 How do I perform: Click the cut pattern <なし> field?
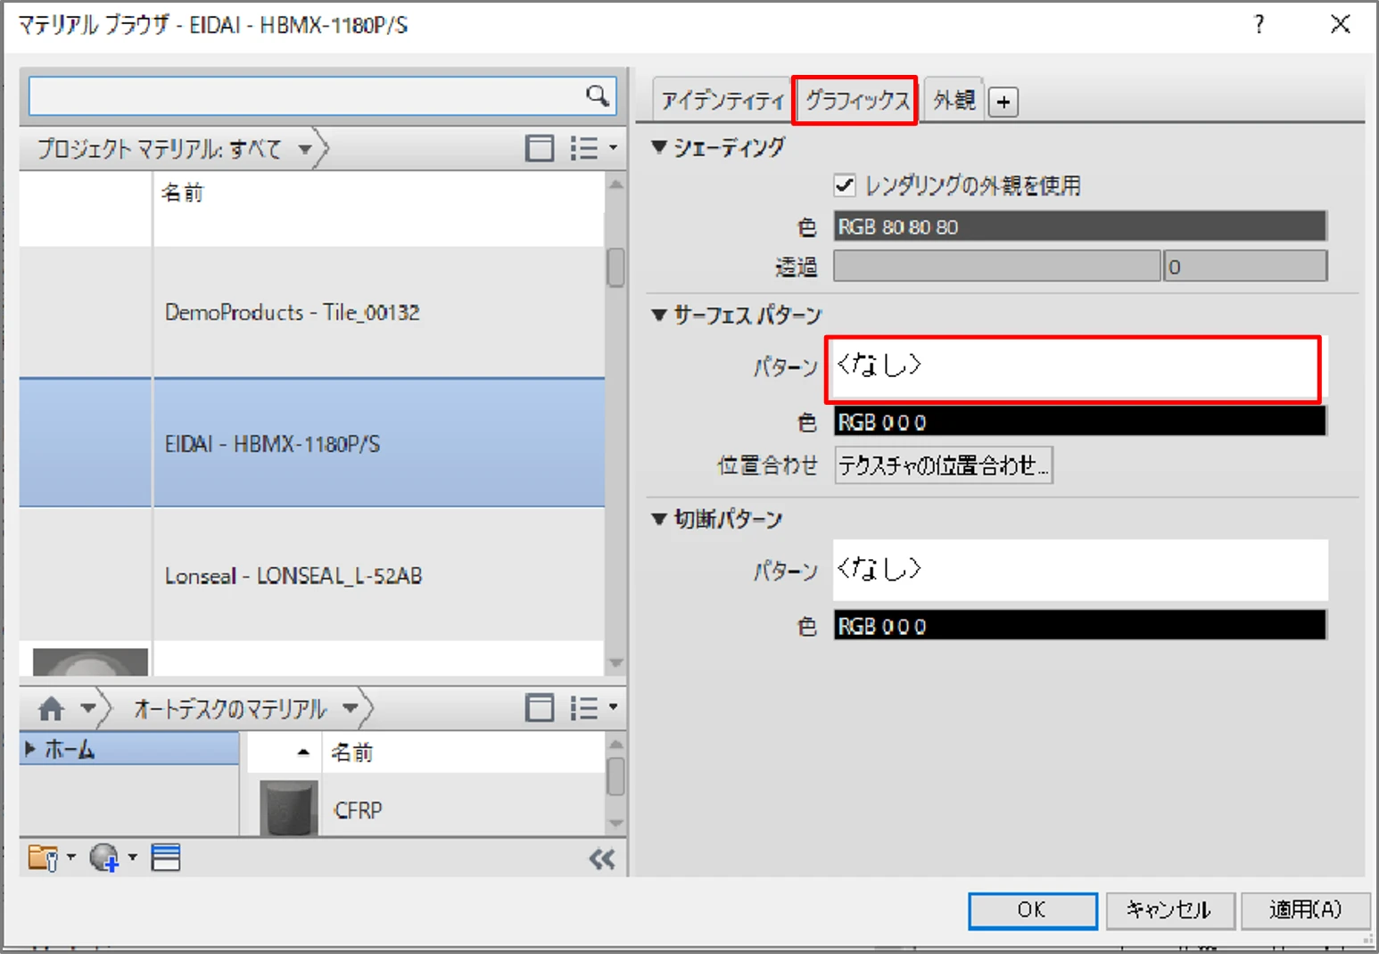pos(1080,570)
